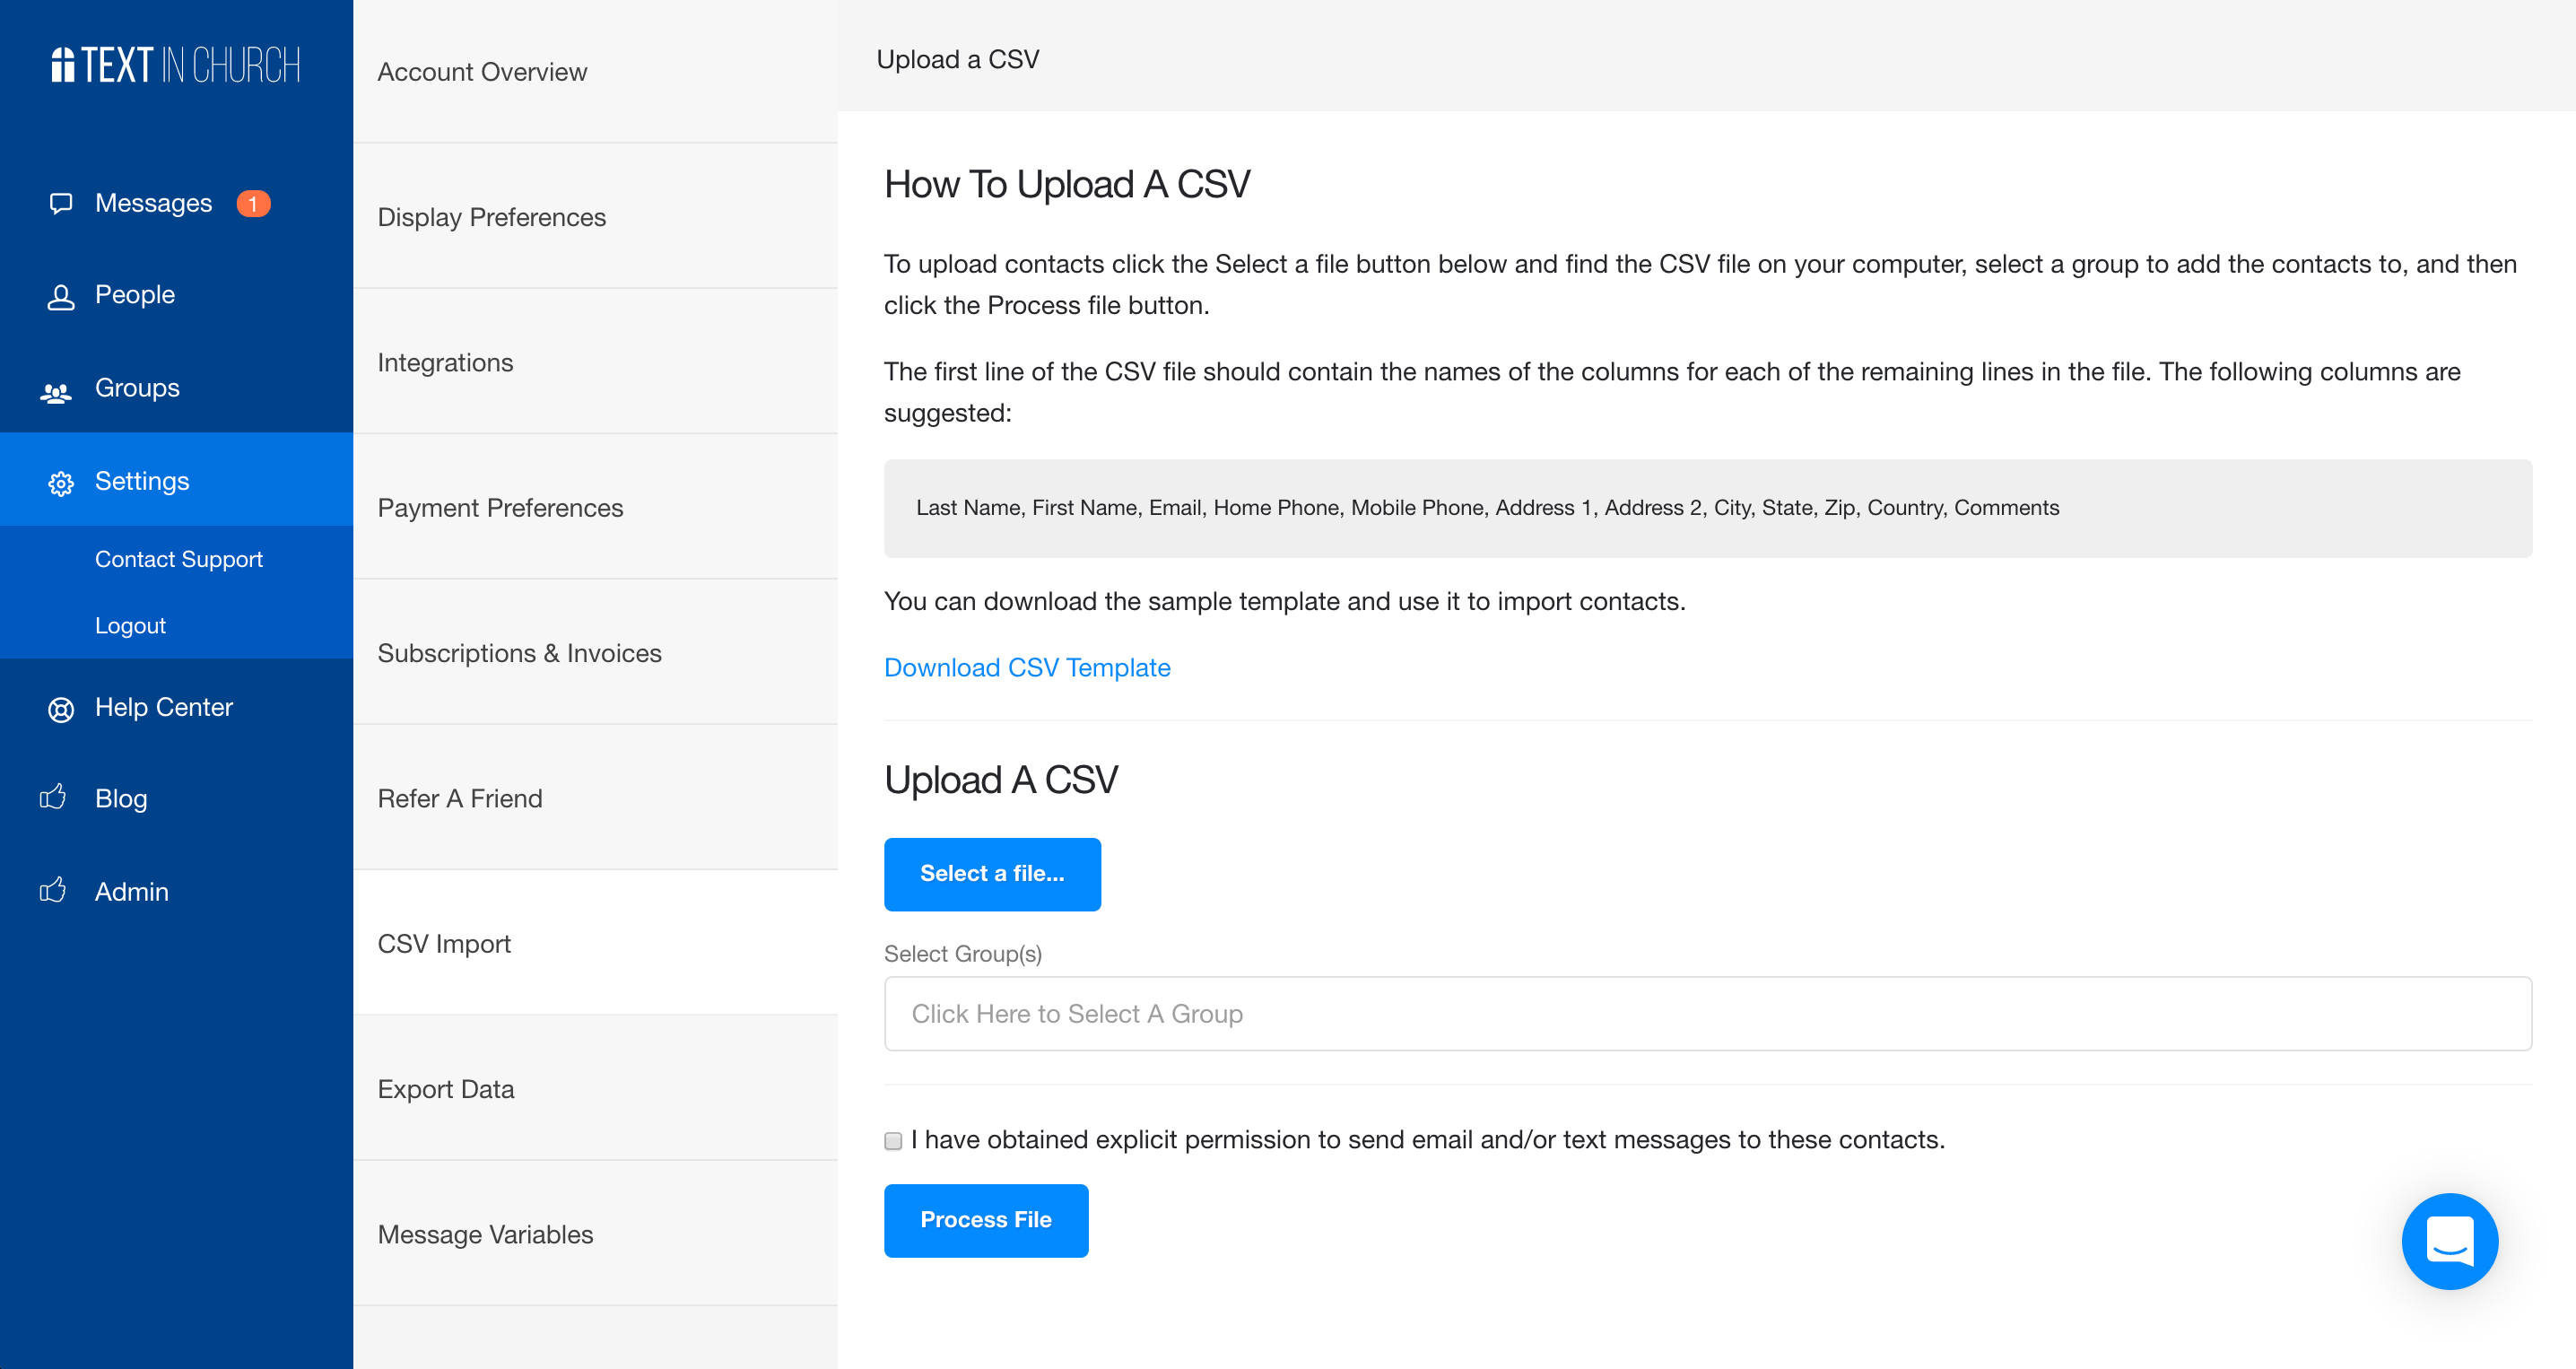2576x1369 pixels.
Task: Open the Integrations settings tab
Action: 595,362
